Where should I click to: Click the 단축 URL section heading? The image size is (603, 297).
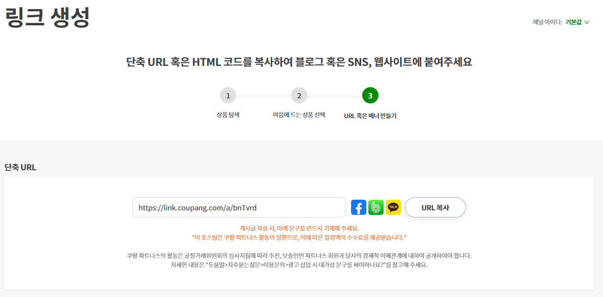coord(20,167)
